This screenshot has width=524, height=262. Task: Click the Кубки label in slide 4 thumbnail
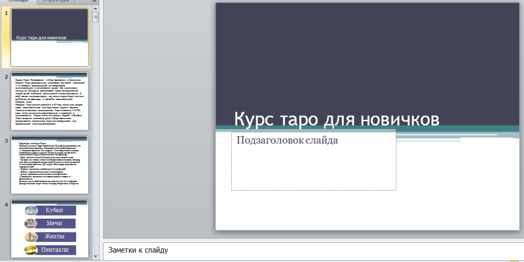coord(54,211)
